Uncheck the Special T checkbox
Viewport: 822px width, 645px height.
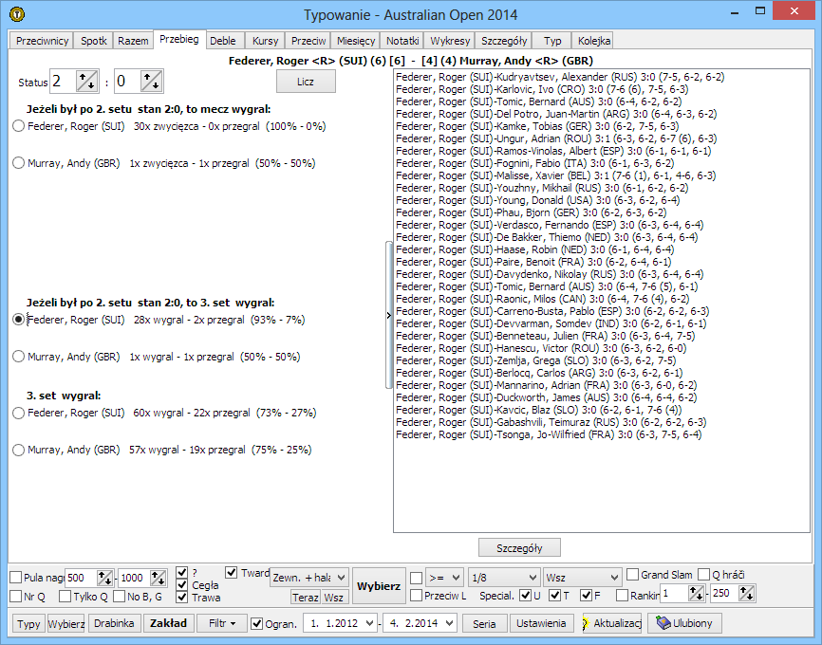pos(554,596)
